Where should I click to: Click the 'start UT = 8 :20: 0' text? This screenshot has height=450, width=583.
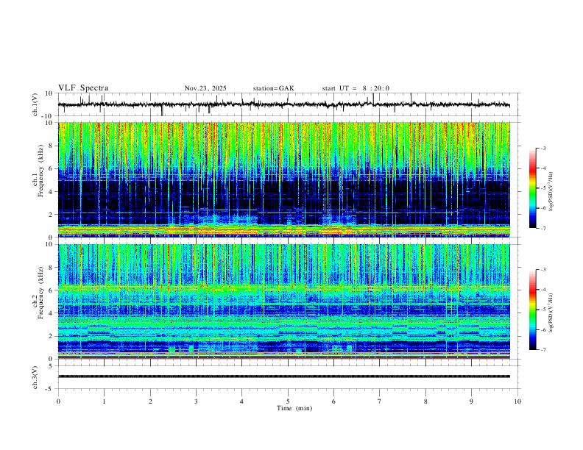356,88
